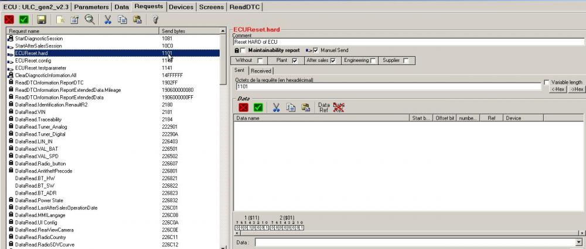Viewport: 586px width, 249px height.
Task: Open the ECU : ULC_gen2_v2.3 tab
Action: click(36, 6)
